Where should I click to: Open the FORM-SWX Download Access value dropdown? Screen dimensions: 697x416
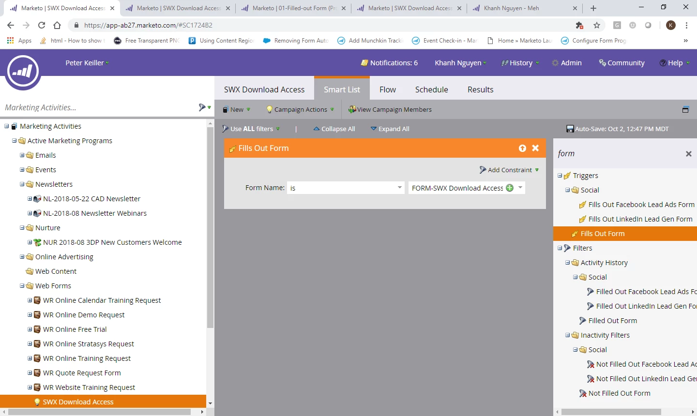[x=520, y=188]
